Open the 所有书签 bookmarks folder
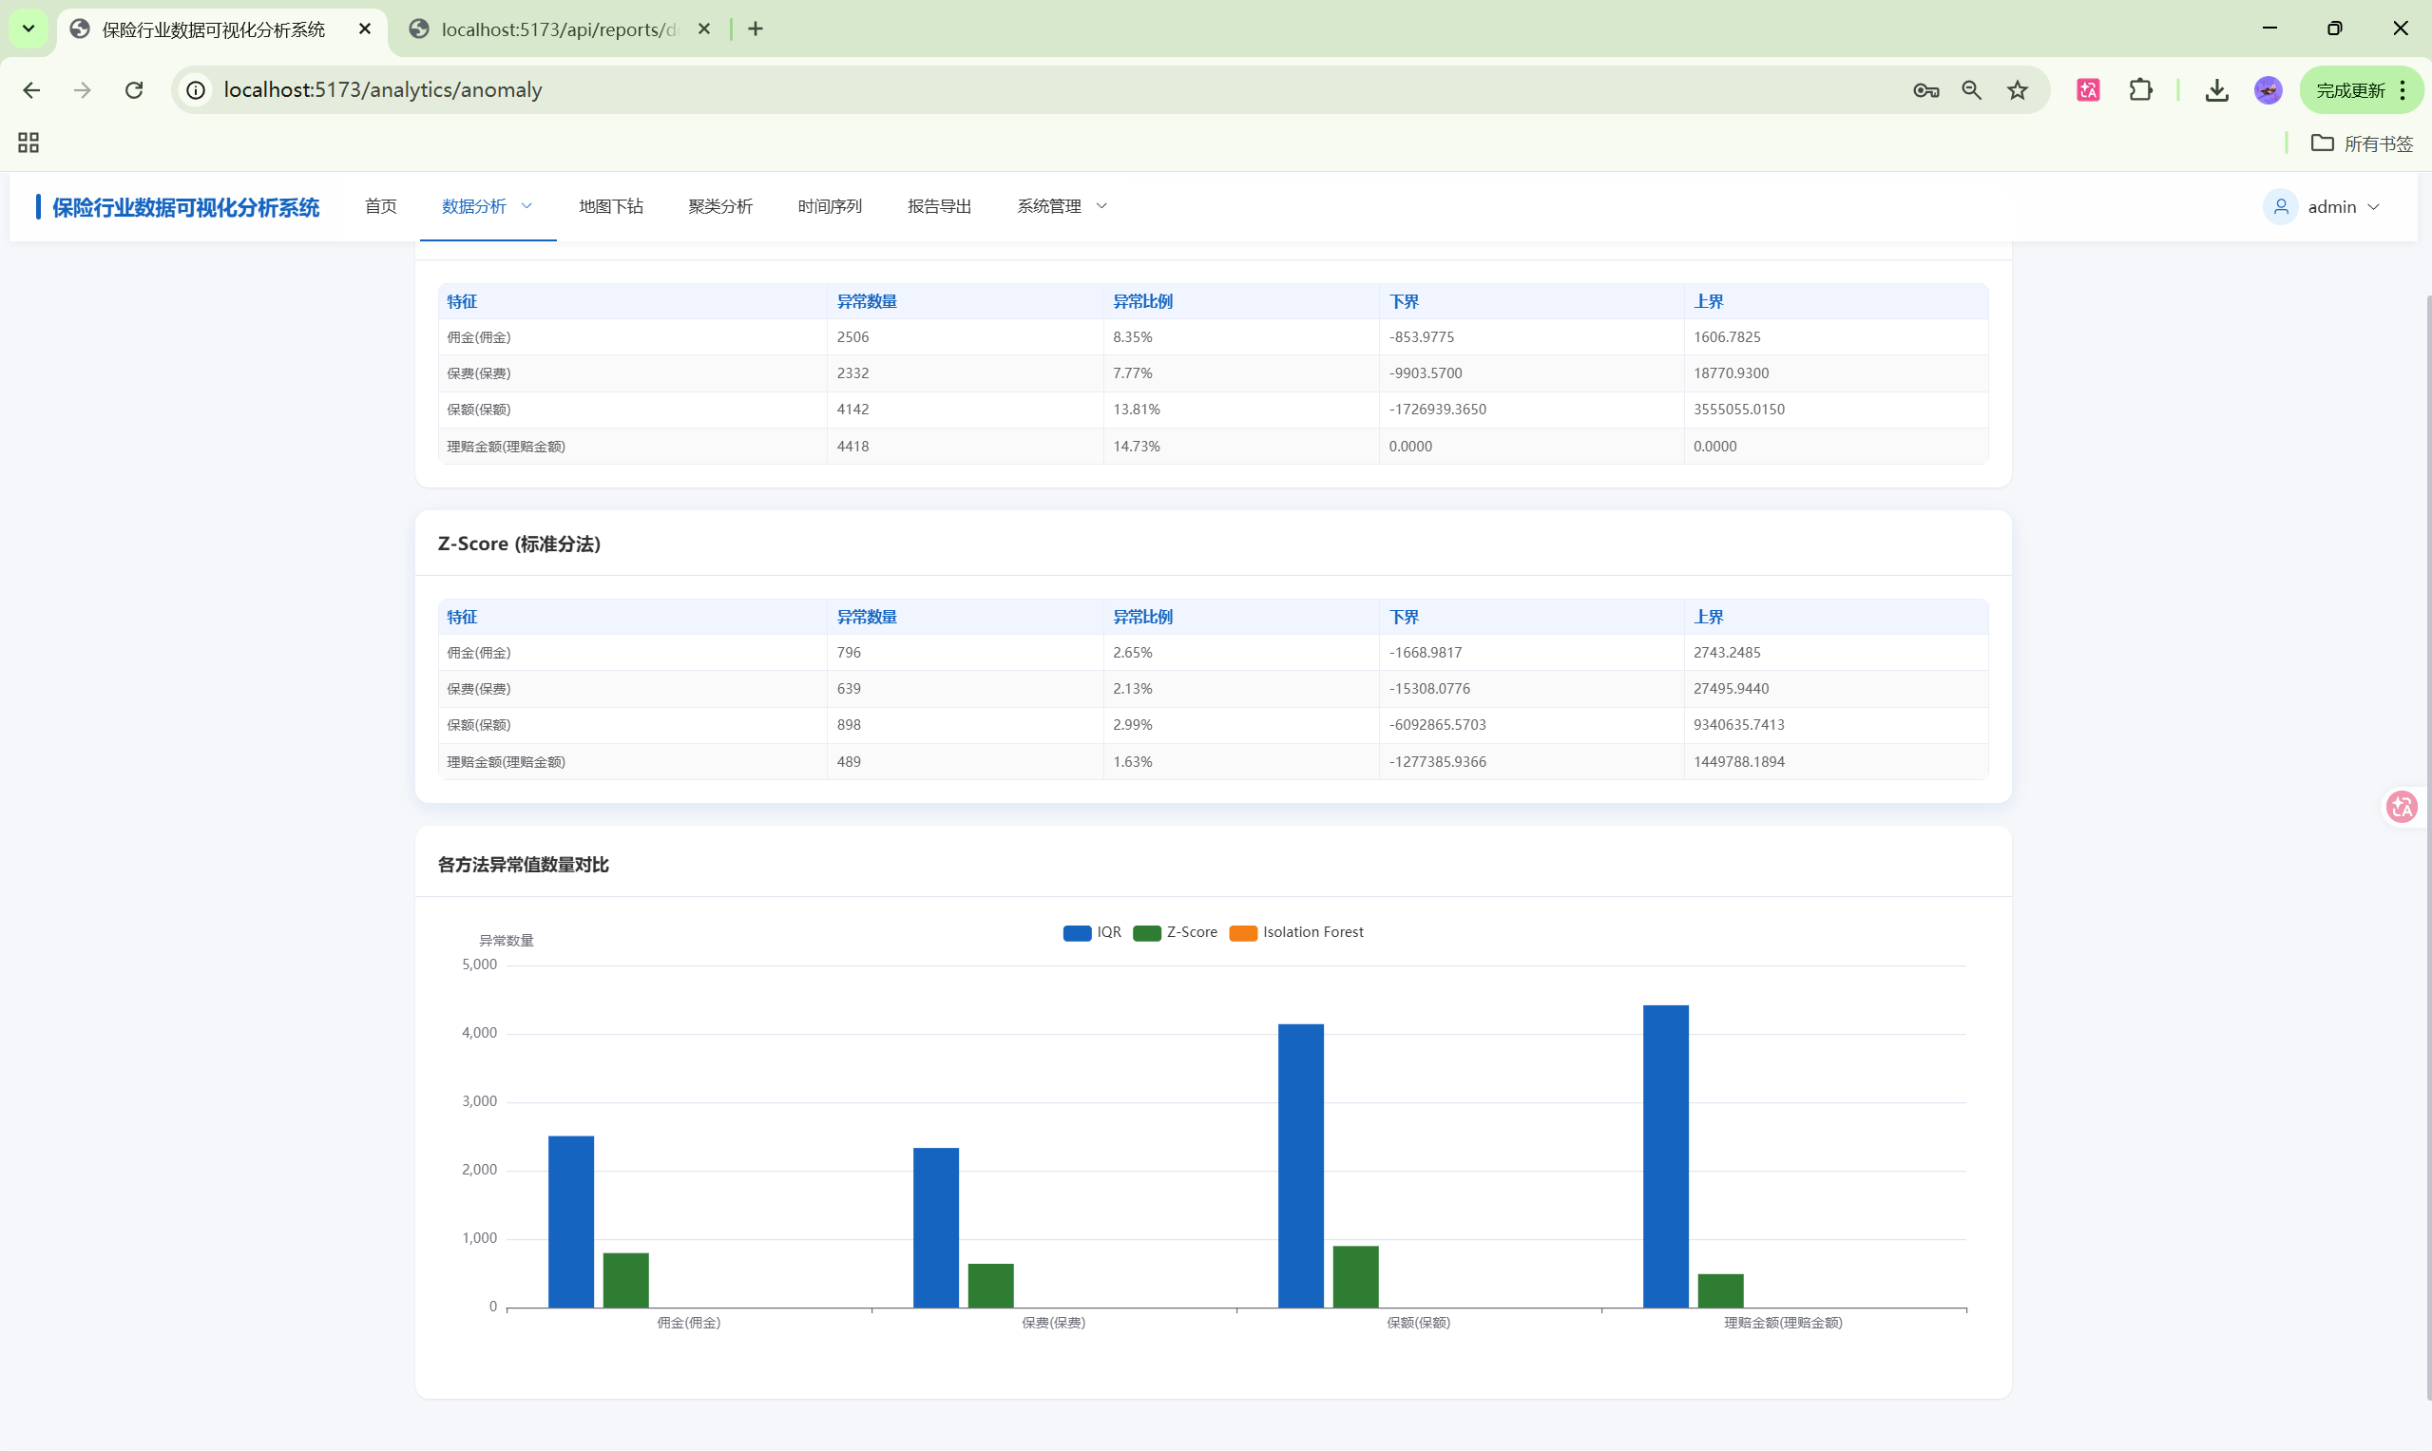Image resolution: width=2432 pixels, height=1451 pixels. click(x=2362, y=143)
